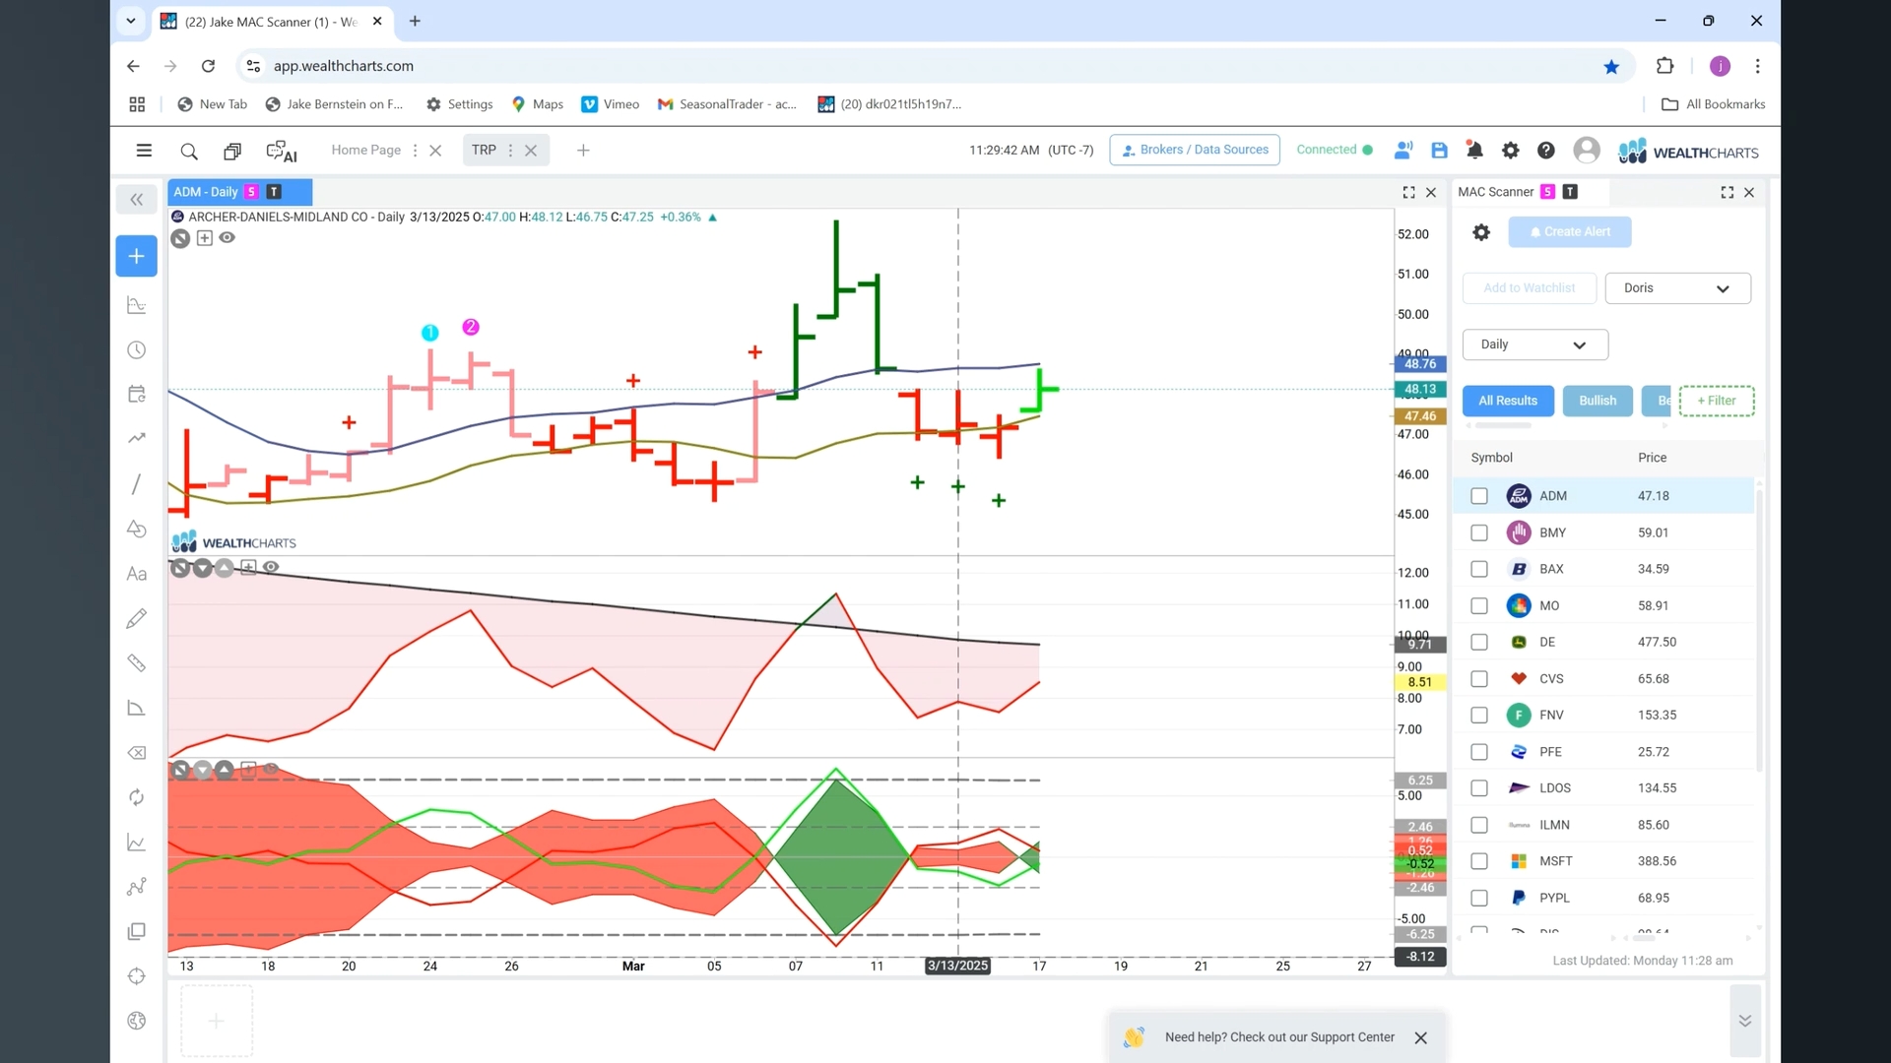Open the Vimeo bookmark
This screenshot has height=1063, width=1891.
(611, 104)
